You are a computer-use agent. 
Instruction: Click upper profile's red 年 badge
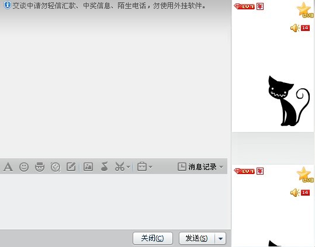click(260, 6)
